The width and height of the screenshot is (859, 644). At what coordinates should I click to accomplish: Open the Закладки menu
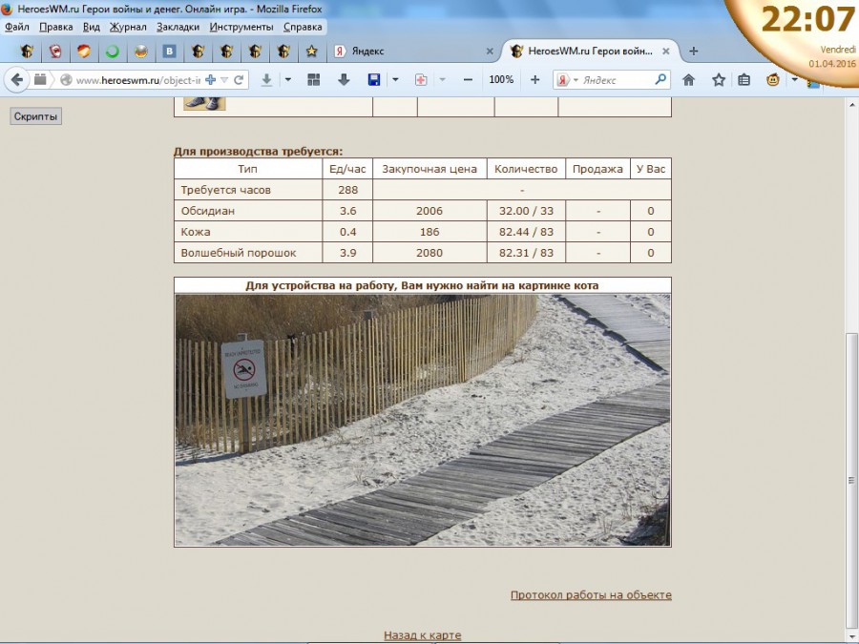pos(177,27)
